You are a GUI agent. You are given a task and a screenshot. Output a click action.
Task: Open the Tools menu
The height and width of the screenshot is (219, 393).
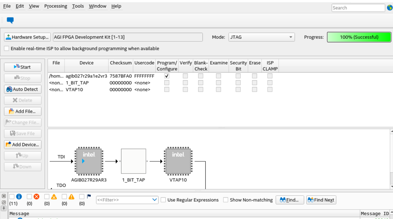pyautogui.click(x=78, y=6)
